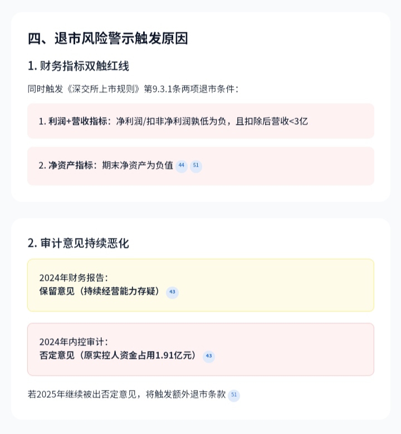Select the subheading 1. 财务指标双触红线

(x=78, y=66)
